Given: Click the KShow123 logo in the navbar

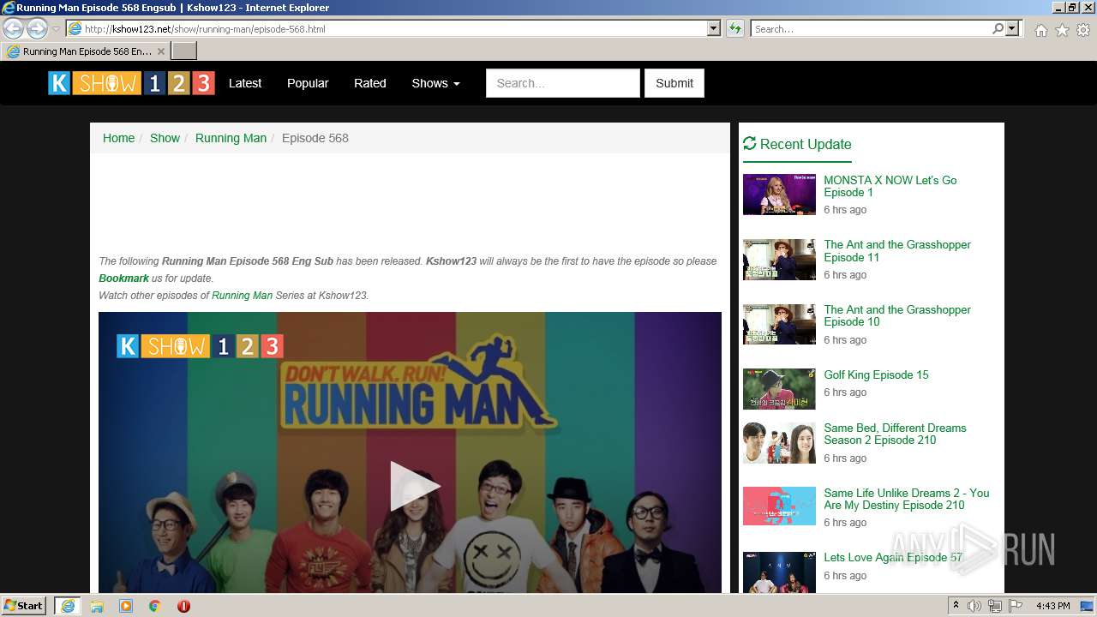Looking at the screenshot, I should click(x=131, y=83).
